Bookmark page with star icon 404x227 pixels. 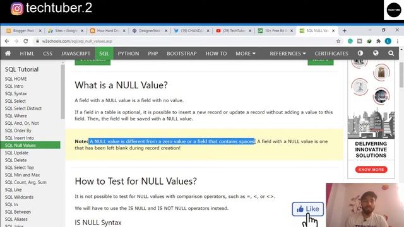(338, 41)
